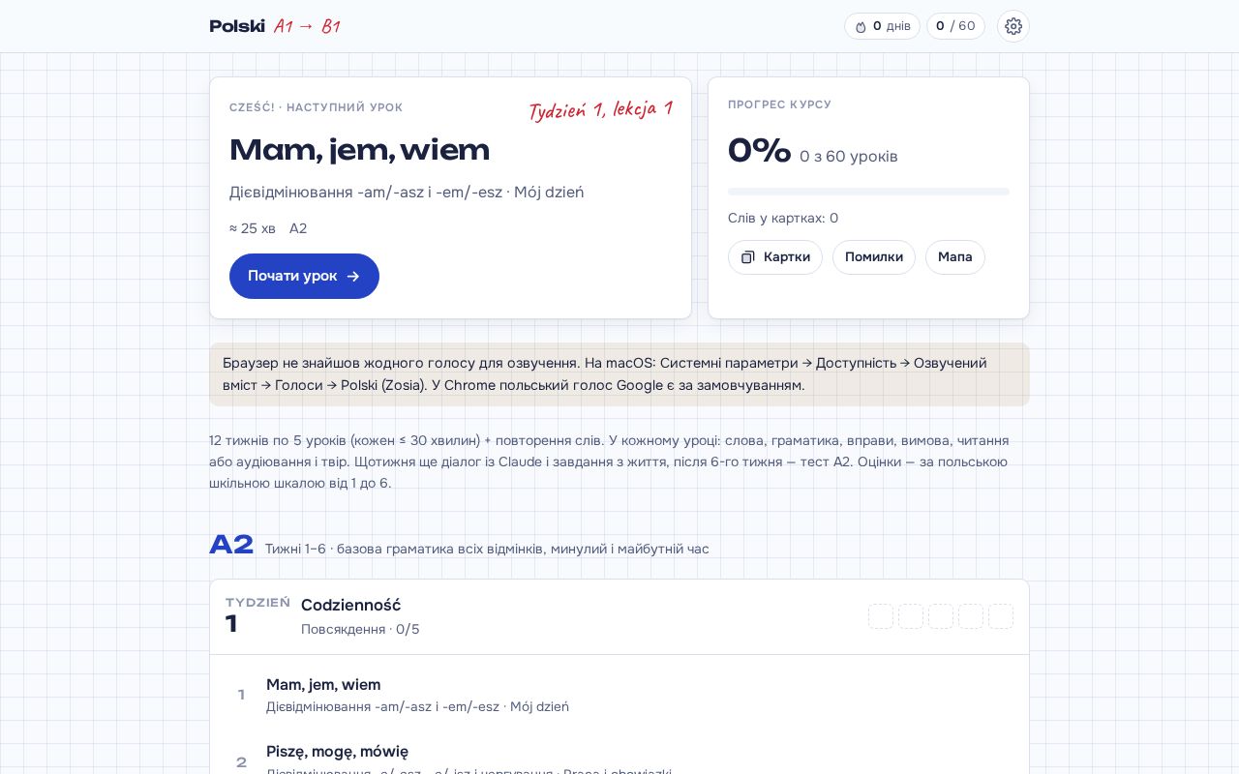Click the conjugation description under the card heading
This screenshot has height=774, width=1239.
(407, 193)
